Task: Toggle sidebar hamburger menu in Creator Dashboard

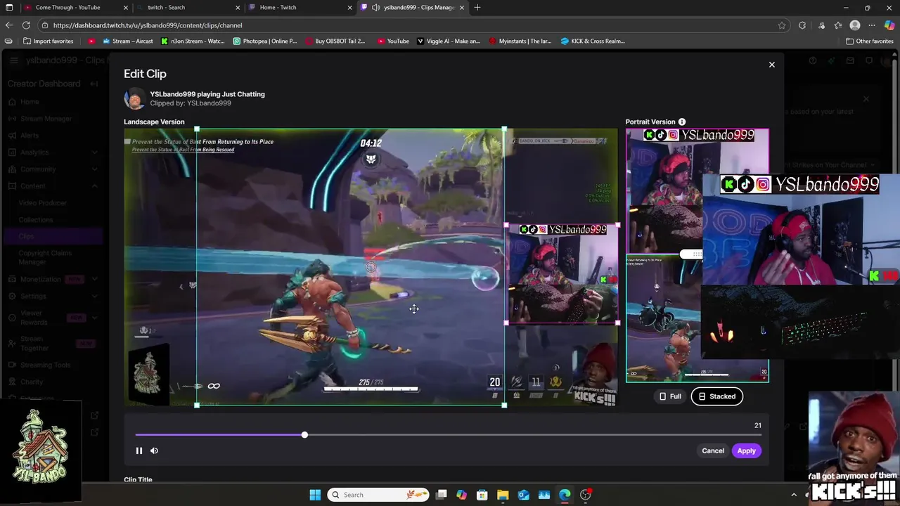Action: [x=14, y=60]
